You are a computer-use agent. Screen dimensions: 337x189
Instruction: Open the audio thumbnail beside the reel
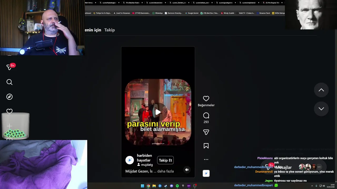pyautogui.click(x=206, y=173)
